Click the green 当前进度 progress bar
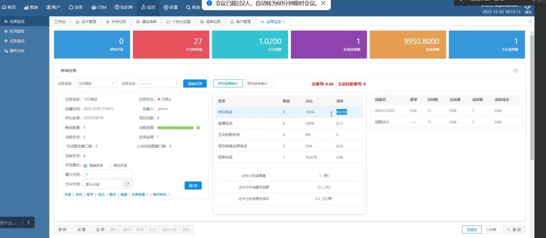The image size is (546, 238). point(175,128)
